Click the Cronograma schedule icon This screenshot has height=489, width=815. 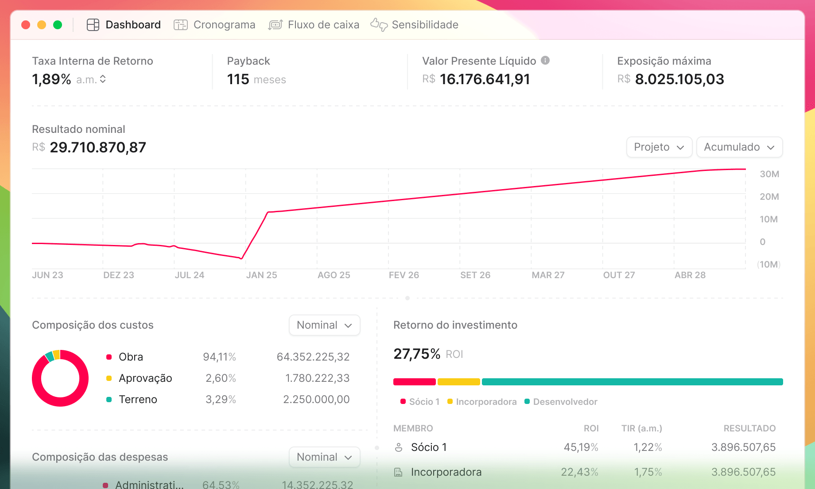[181, 25]
